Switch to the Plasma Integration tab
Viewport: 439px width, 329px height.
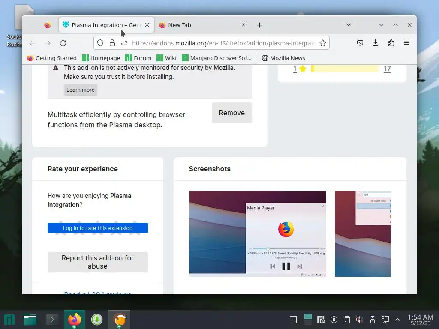tap(106, 25)
